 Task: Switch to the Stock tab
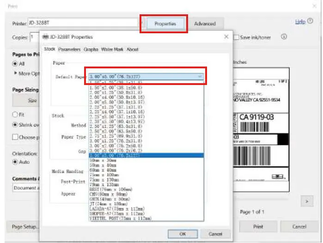tap(49, 49)
